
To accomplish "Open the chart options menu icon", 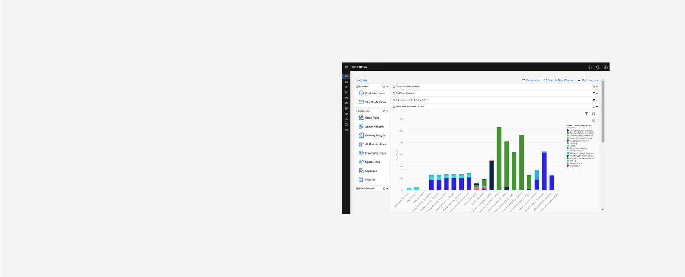I will pyautogui.click(x=594, y=121).
